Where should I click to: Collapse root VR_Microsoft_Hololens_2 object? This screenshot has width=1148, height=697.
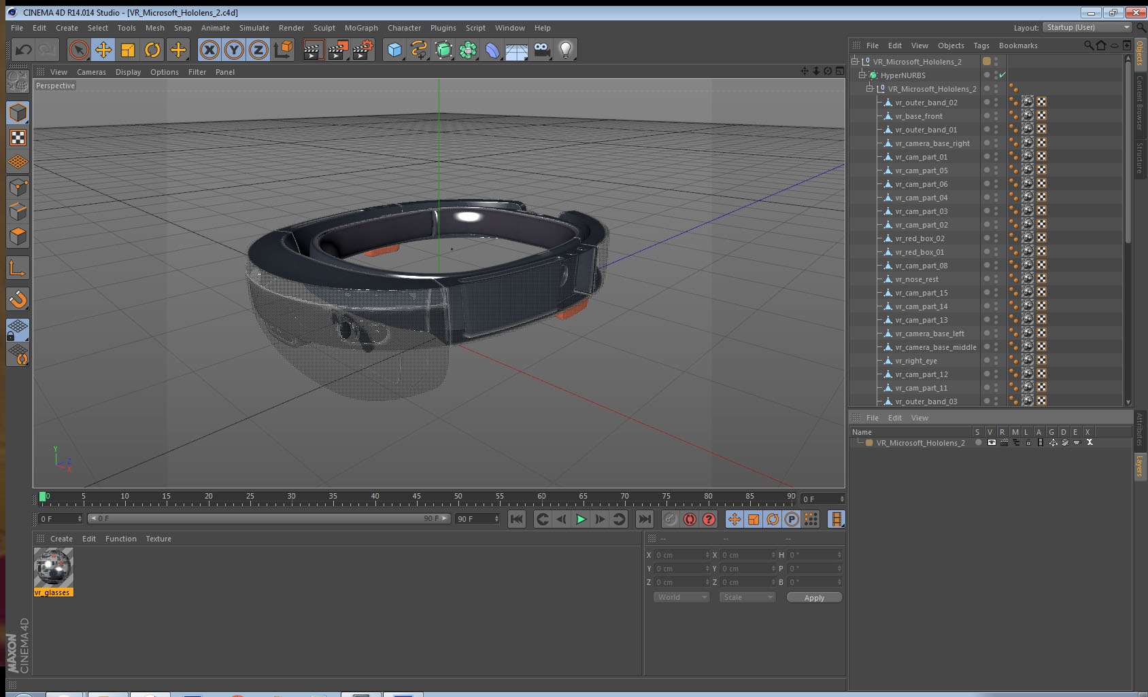[855, 61]
